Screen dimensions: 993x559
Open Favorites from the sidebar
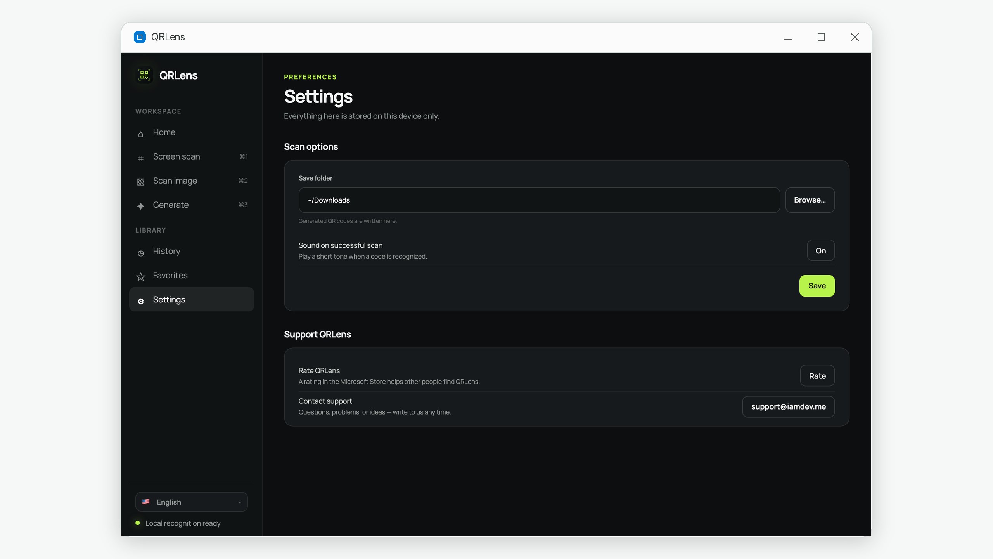192,275
